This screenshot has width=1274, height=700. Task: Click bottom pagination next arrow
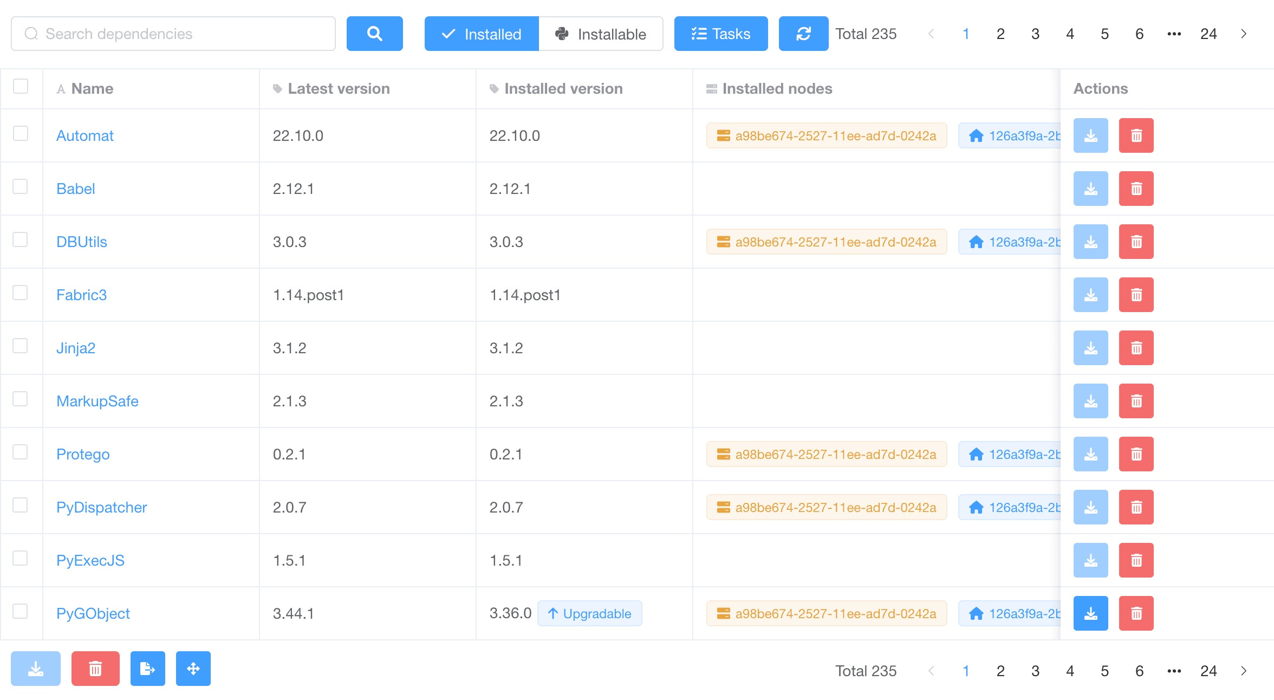tap(1244, 671)
